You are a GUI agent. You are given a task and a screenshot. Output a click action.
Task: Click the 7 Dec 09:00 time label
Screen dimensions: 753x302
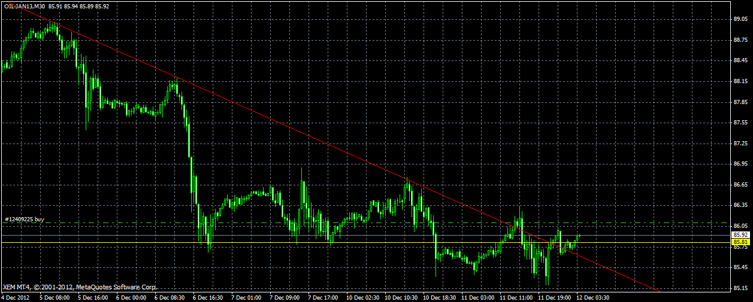285,297
